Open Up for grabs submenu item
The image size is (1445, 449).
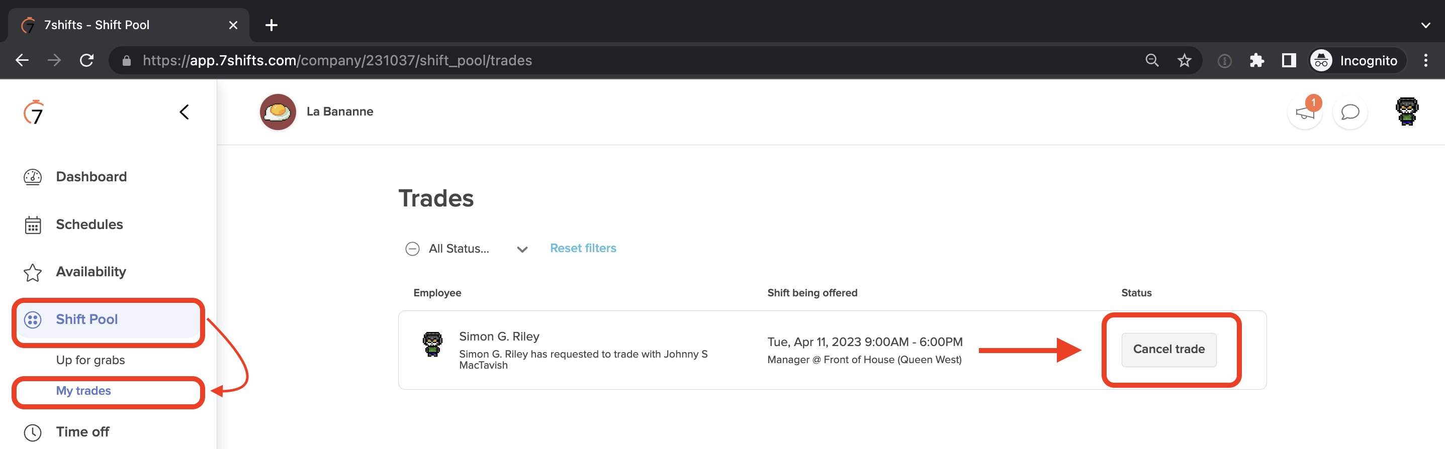(x=91, y=361)
